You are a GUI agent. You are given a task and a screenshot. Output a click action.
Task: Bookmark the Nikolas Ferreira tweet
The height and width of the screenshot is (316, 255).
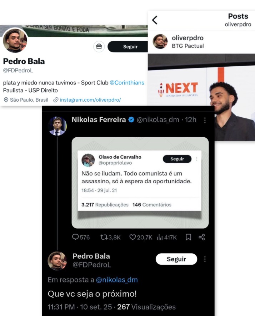coord(188,237)
